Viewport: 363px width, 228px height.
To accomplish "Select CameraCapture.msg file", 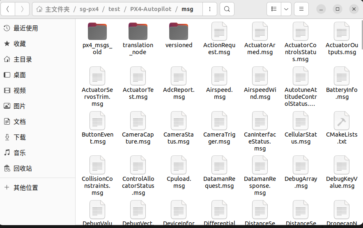I will (x=138, y=128).
